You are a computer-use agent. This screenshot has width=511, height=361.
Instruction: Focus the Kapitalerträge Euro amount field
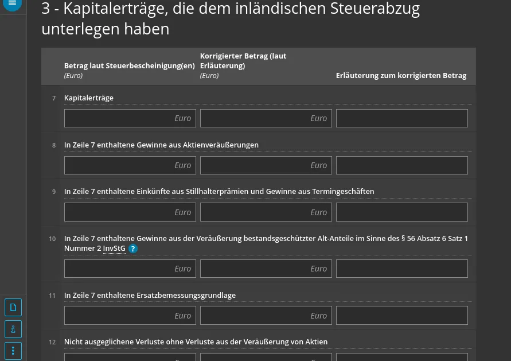(x=130, y=118)
